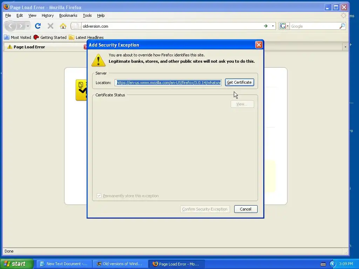This screenshot has height=269, width=359.
Task: Click Confirm Security Exception button
Action: (205, 209)
